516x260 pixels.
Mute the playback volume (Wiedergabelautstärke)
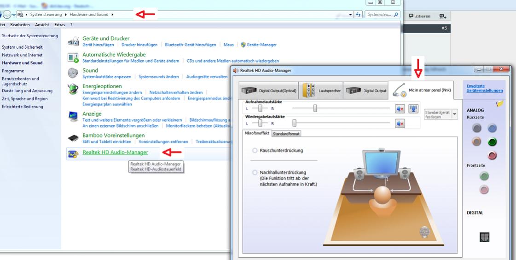coord(400,124)
